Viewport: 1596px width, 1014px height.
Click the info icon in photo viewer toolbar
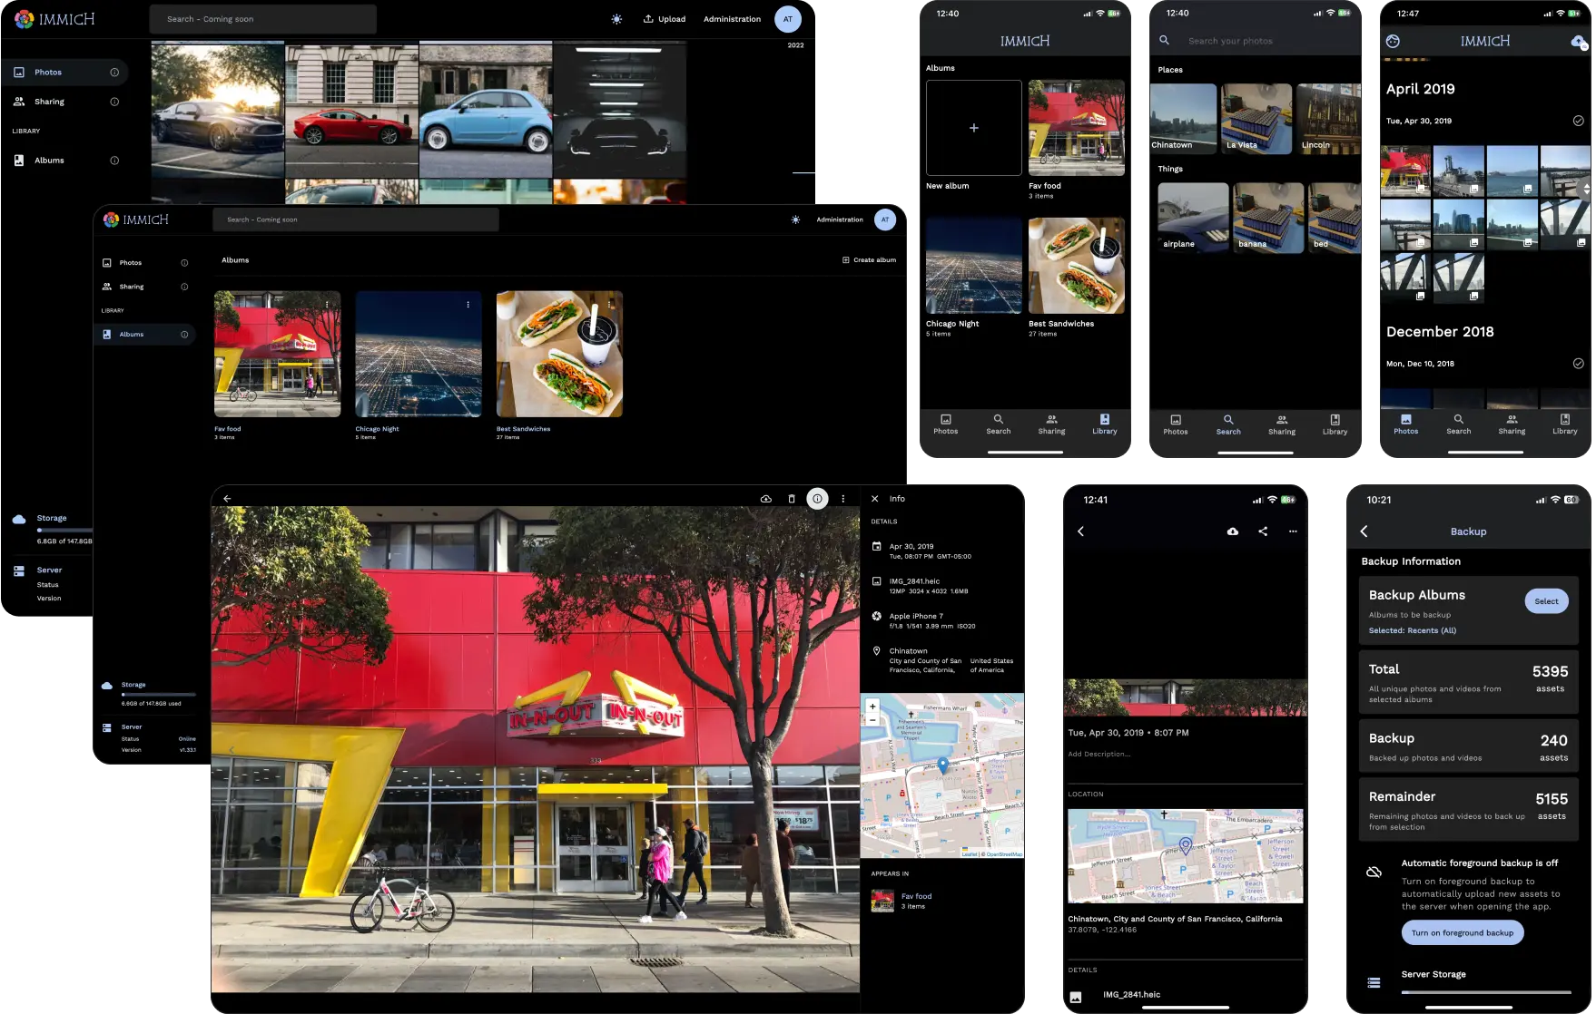tap(817, 499)
